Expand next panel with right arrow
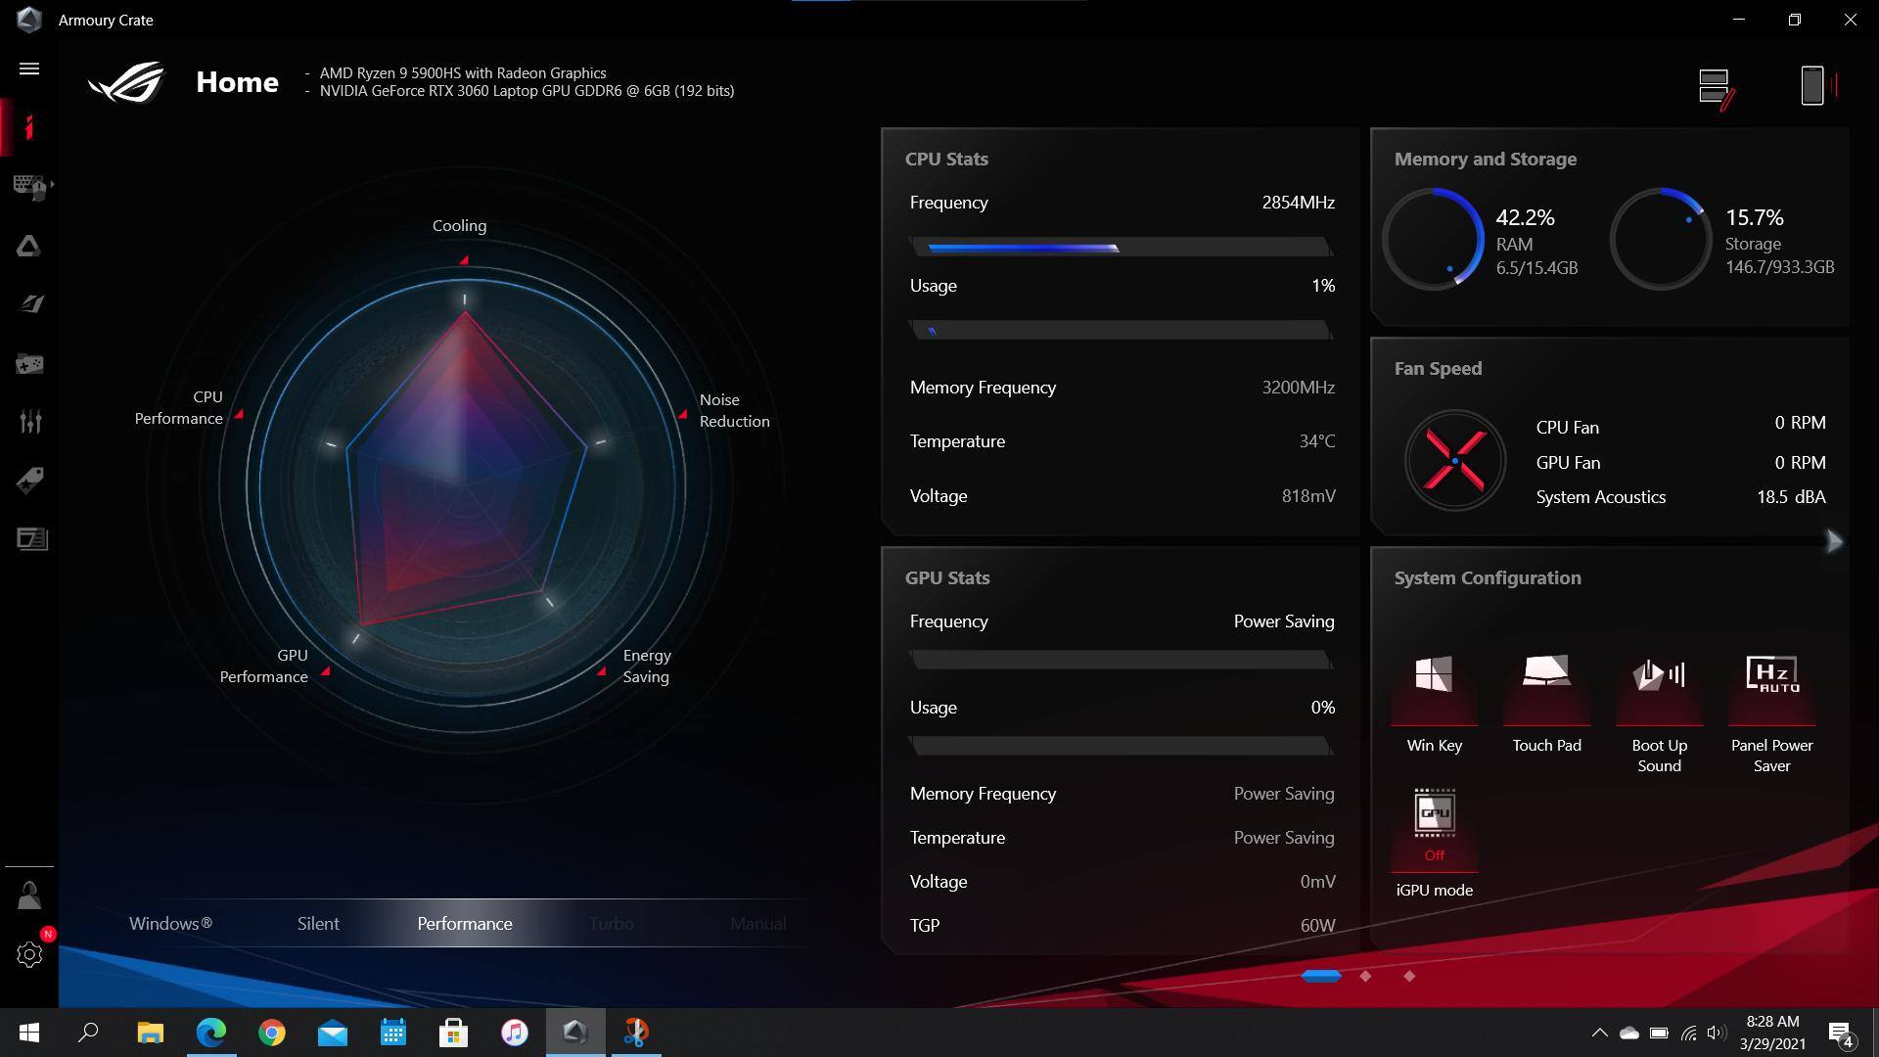Screen dimensions: 1879x1057 1834,541
